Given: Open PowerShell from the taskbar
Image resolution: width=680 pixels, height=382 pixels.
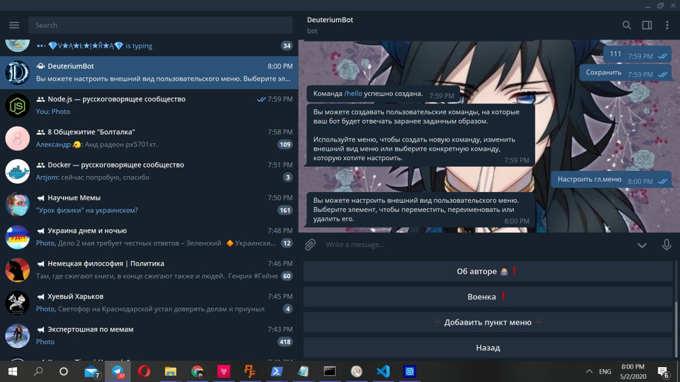Looking at the screenshot, I should 277,371.
